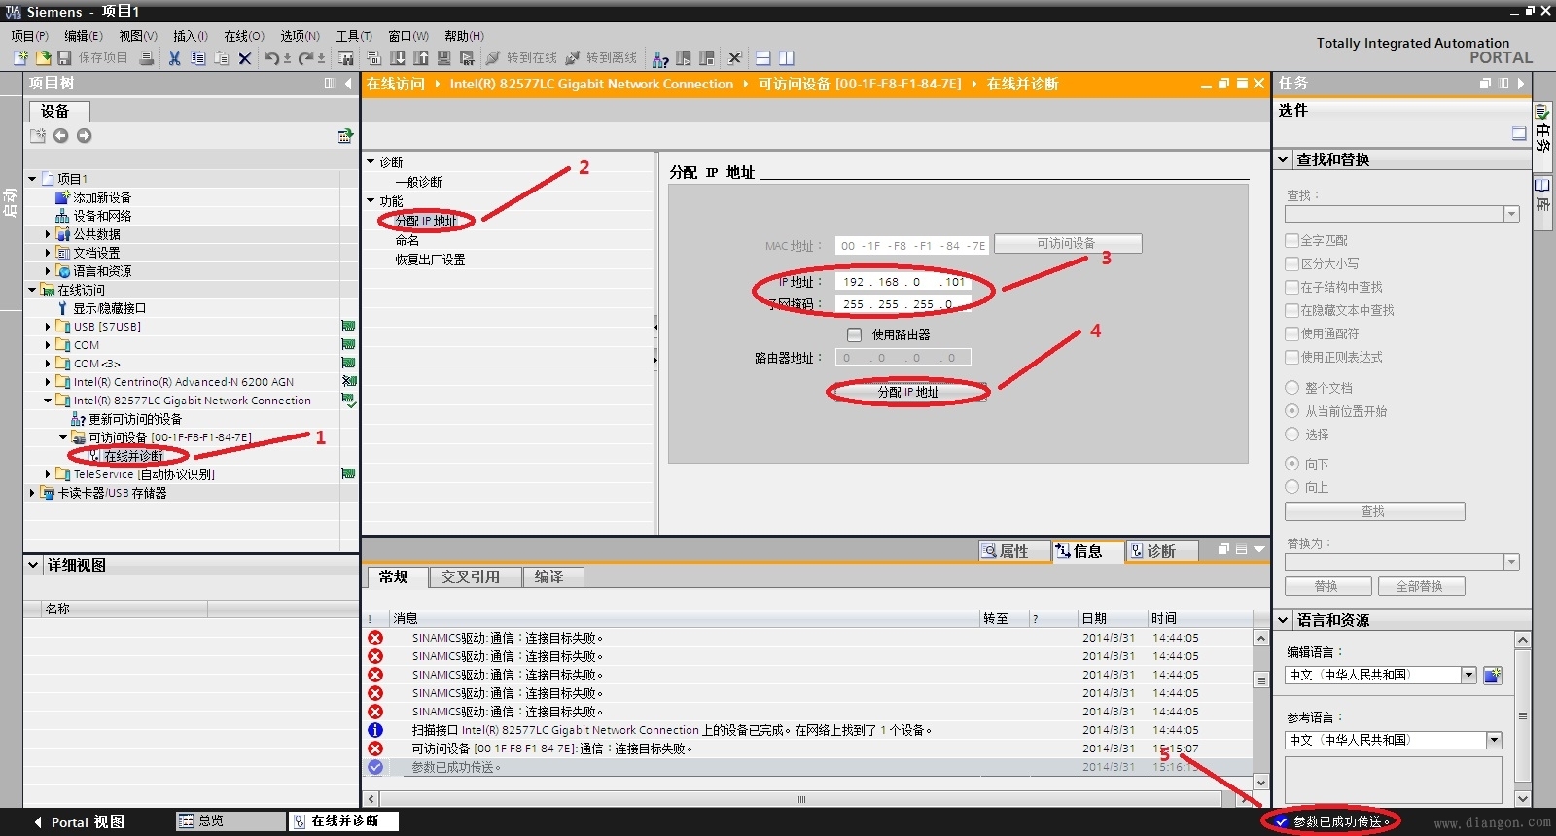Click the Split editor vertically icon

787,58
